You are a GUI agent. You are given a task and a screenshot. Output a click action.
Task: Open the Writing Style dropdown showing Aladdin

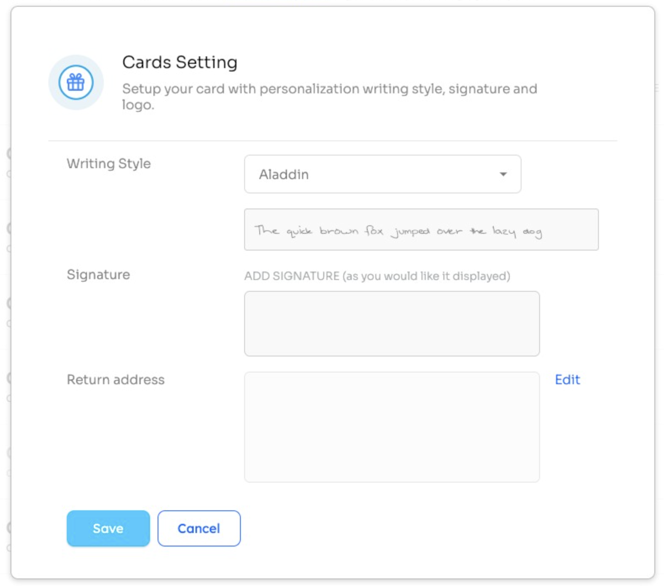click(x=382, y=174)
